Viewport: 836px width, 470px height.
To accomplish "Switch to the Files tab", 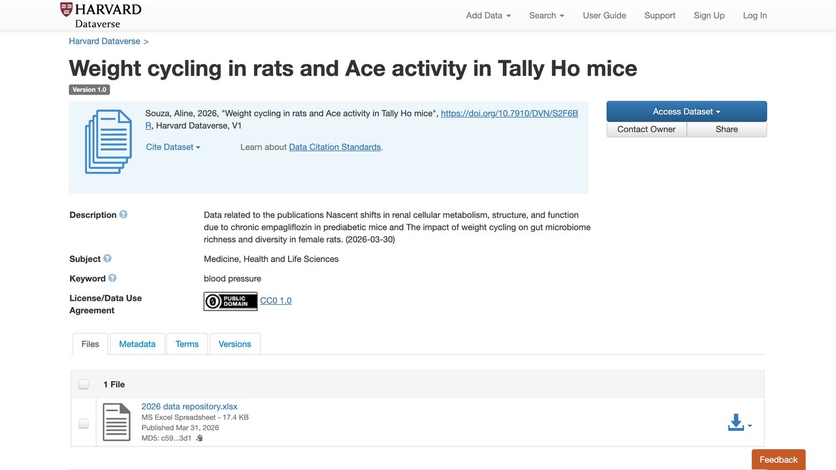I will pyautogui.click(x=90, y=344).
